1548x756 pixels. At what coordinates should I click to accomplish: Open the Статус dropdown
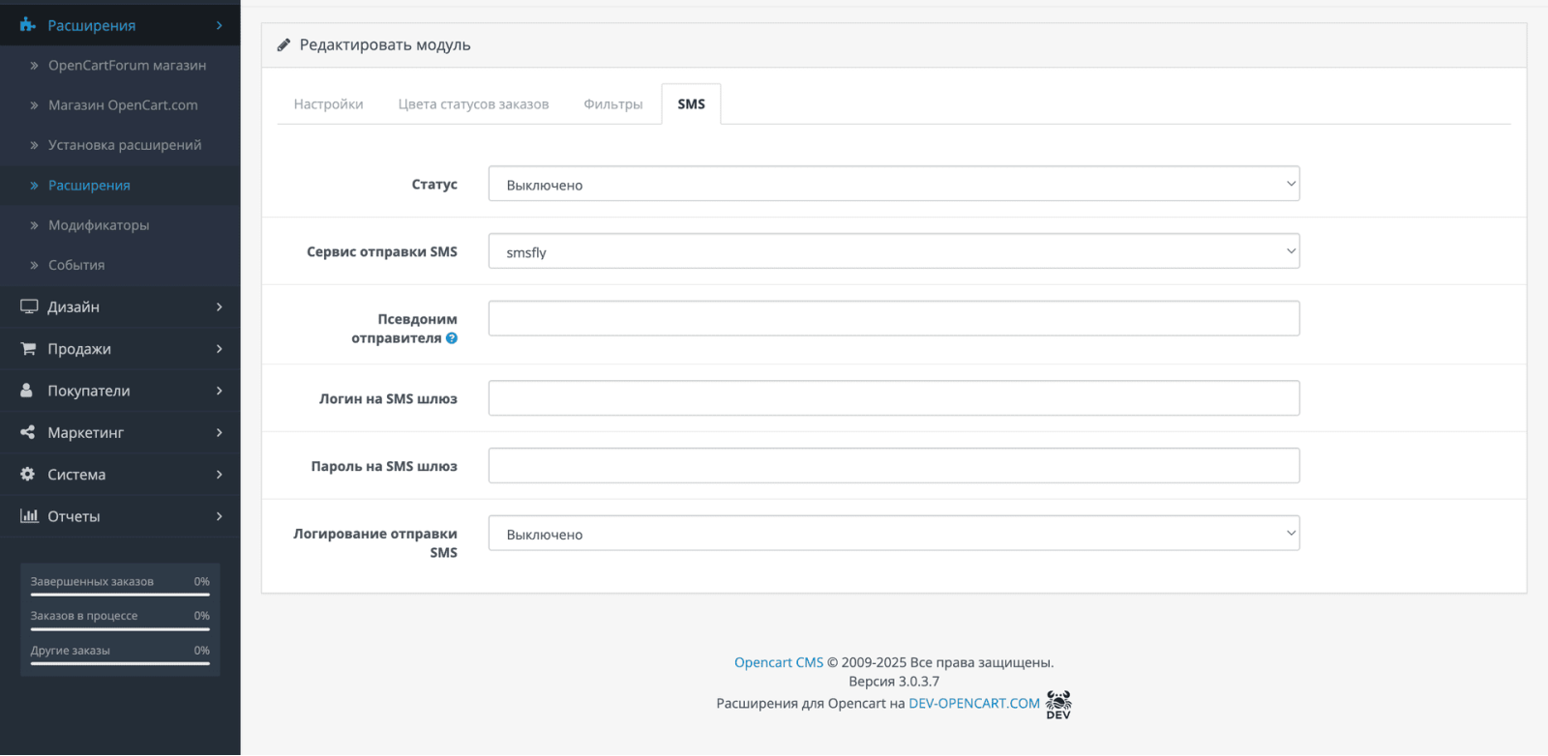(x=894, y=184)
